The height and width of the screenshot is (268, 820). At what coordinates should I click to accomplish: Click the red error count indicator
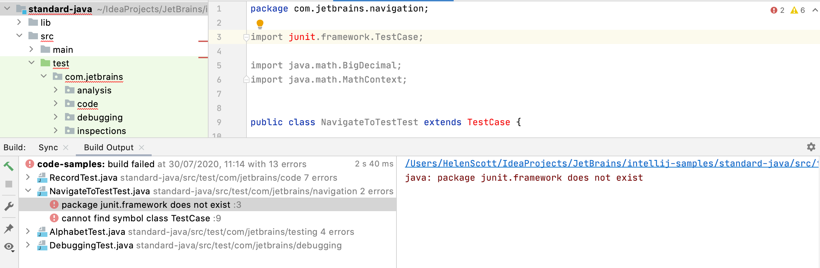coord(777,10)
